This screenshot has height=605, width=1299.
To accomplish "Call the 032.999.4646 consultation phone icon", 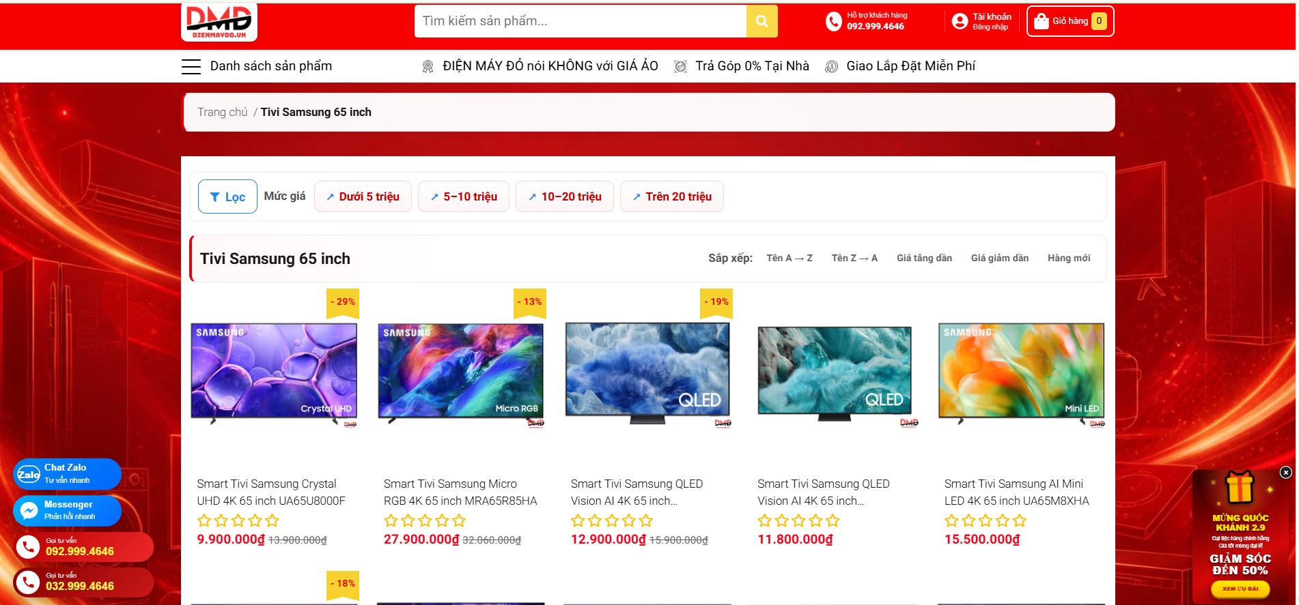I will [28, 582].
